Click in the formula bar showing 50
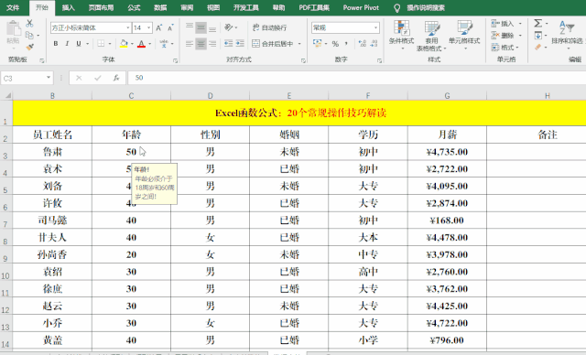This screenshot has height=355, width=586. (357, 78)
